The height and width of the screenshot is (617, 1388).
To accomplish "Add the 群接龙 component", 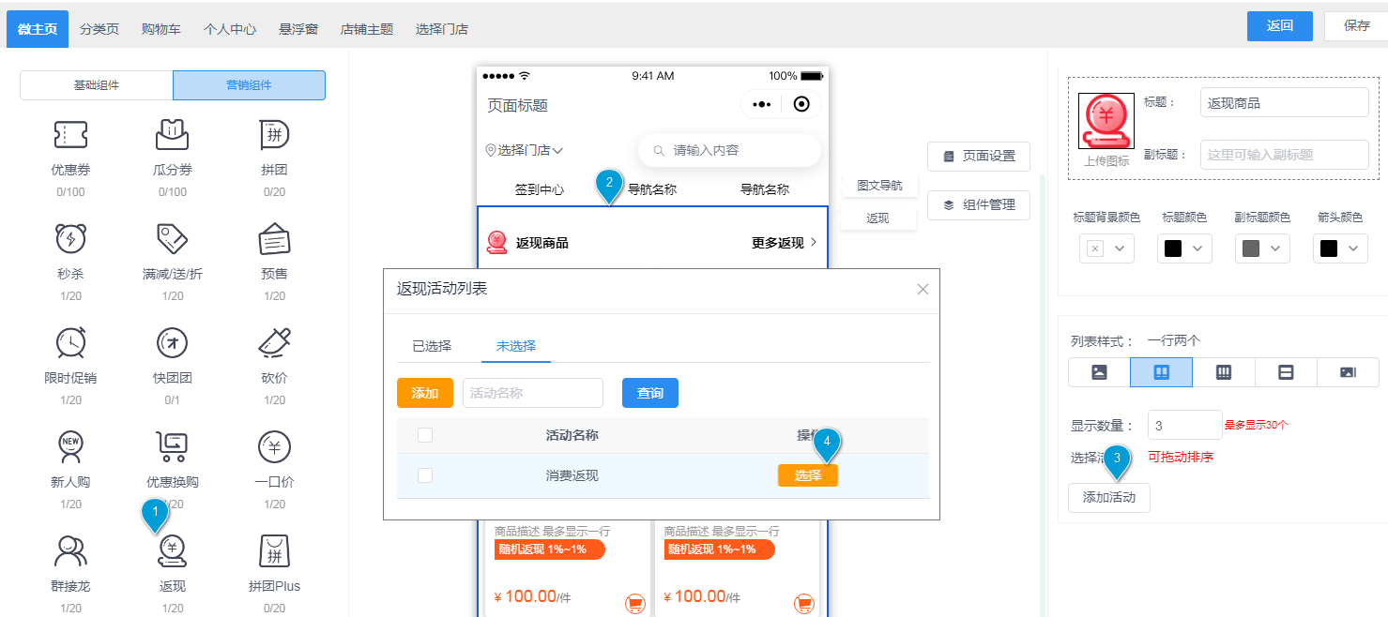I will (70, 552).
